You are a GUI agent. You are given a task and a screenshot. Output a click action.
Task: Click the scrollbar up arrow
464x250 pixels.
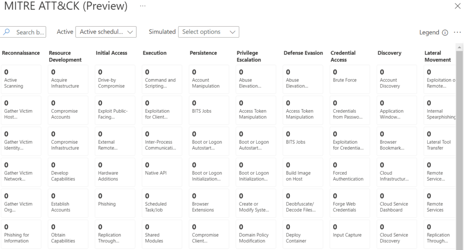[459, 48]
